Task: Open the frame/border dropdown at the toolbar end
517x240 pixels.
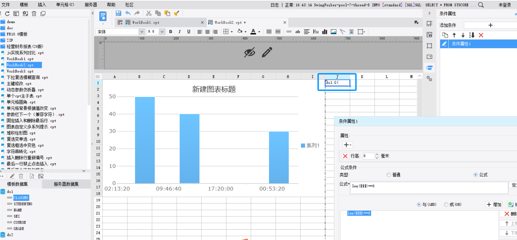Action: [x=361, y=32]
